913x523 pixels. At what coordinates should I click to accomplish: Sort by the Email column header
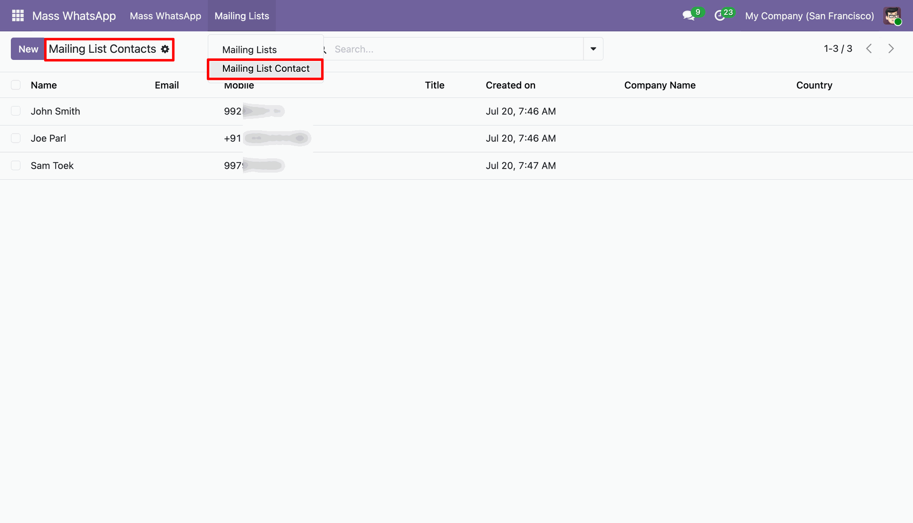(167, 85)
